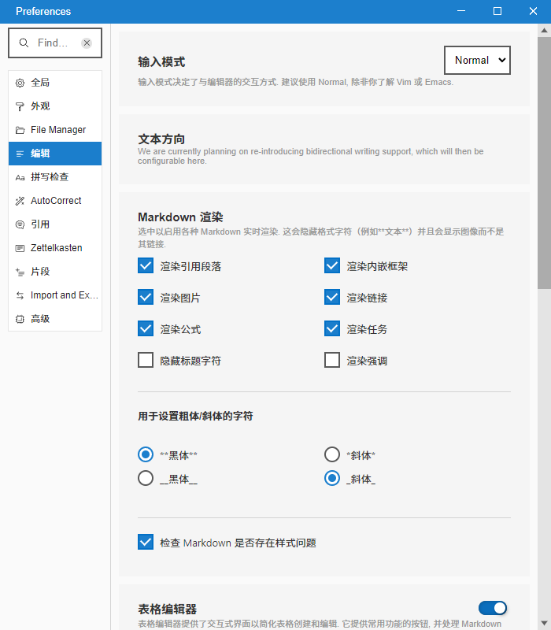Go to the File Manager label
The height and width of the screenshot is (630, 551).
[x=58, y=130]
